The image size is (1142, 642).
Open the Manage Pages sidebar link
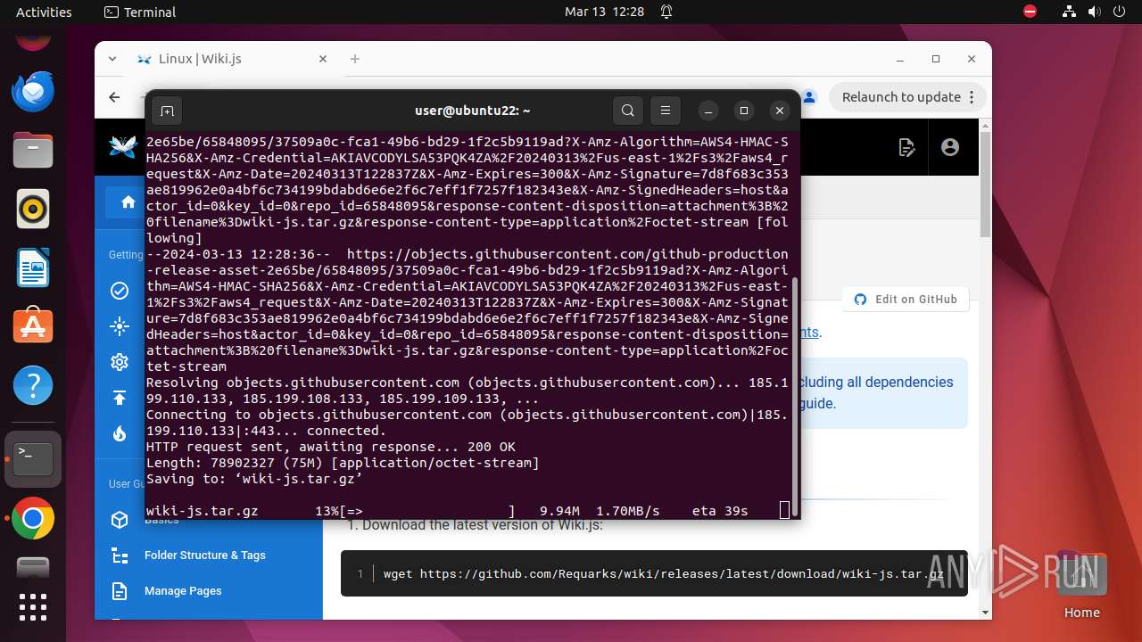[x=183, y=590]
